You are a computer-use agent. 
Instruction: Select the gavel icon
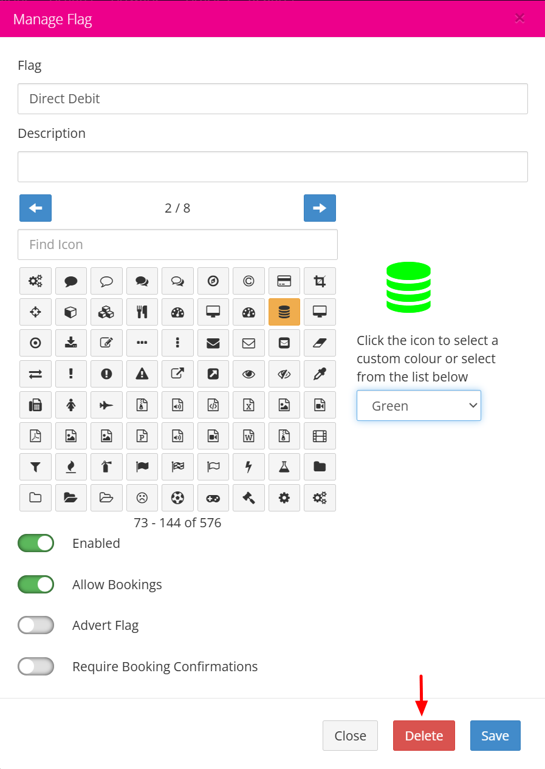249,498
